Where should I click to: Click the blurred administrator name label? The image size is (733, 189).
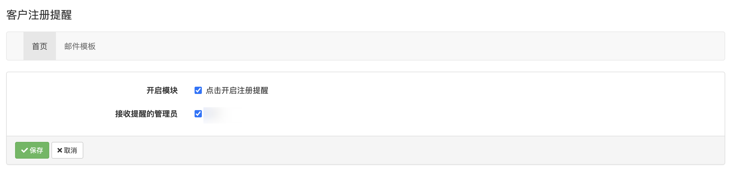[222, 115]
